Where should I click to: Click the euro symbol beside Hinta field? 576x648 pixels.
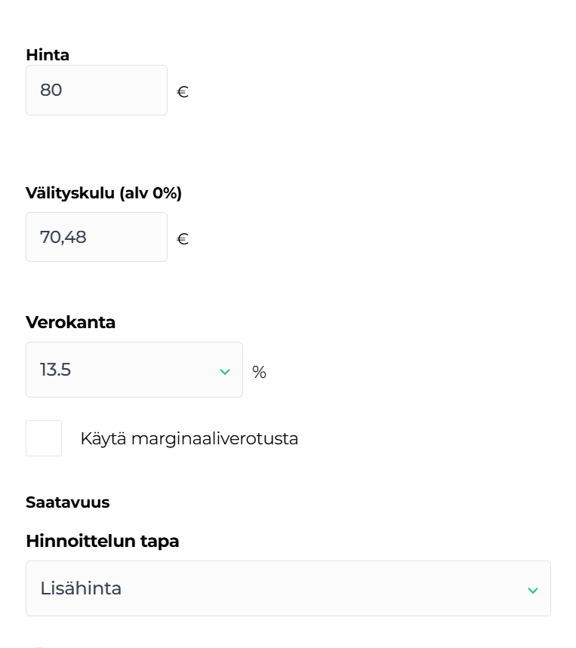(183, 93)
